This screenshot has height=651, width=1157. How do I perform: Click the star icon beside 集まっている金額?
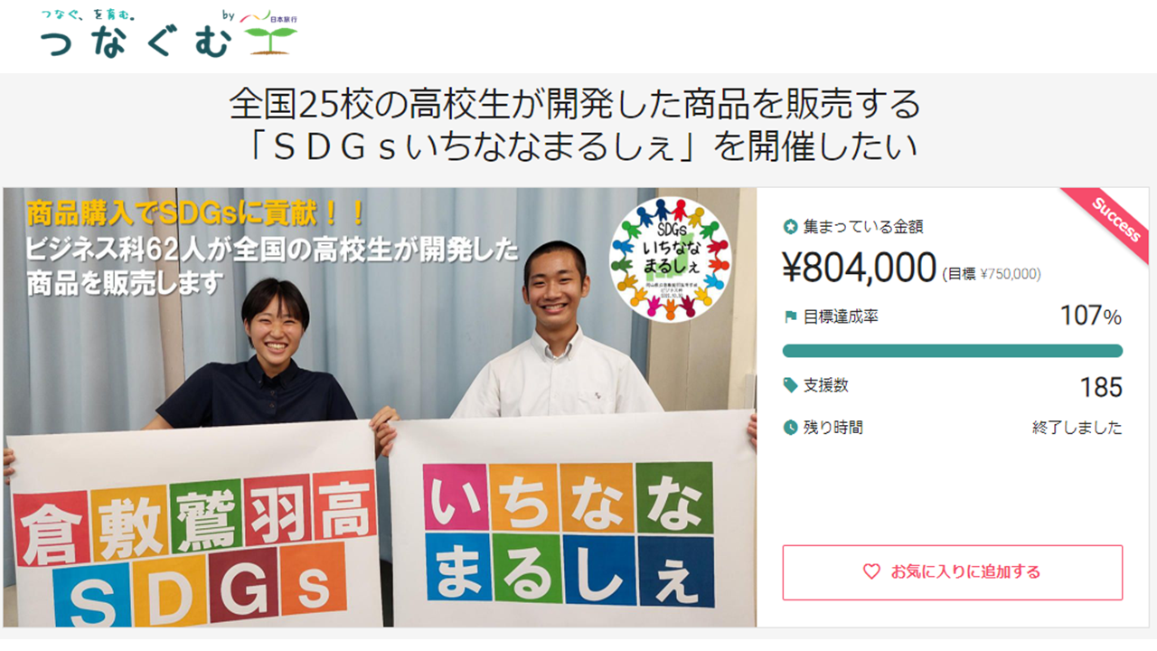(791, 227)
